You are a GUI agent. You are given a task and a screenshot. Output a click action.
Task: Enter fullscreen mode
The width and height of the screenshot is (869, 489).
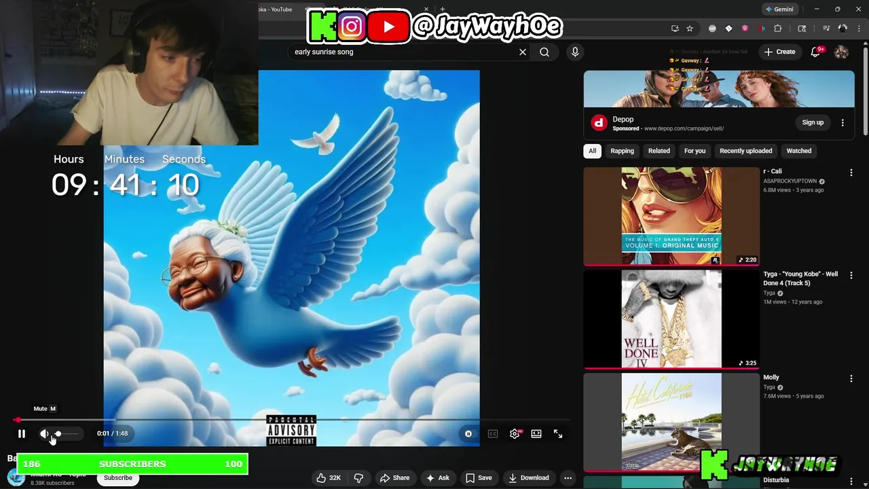[x=558, y=433]
